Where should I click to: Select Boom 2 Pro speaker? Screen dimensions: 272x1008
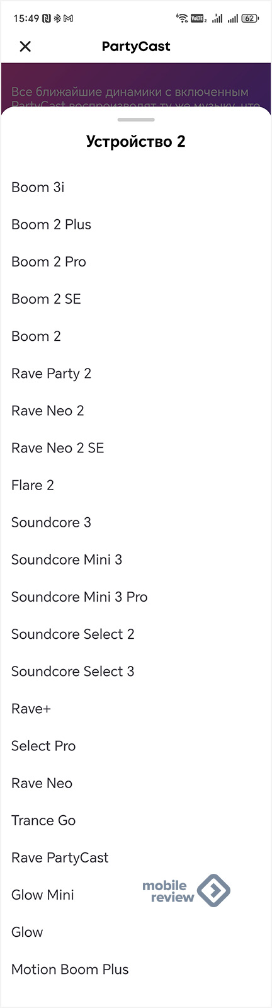(x=136, y=261)
